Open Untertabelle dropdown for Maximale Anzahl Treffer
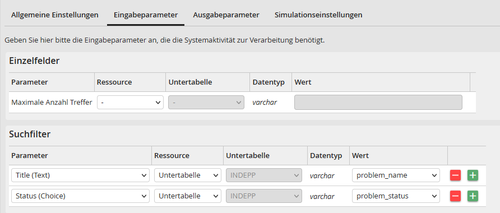The height and width of the screenshot is (213, 500). [x=206, y=103]
